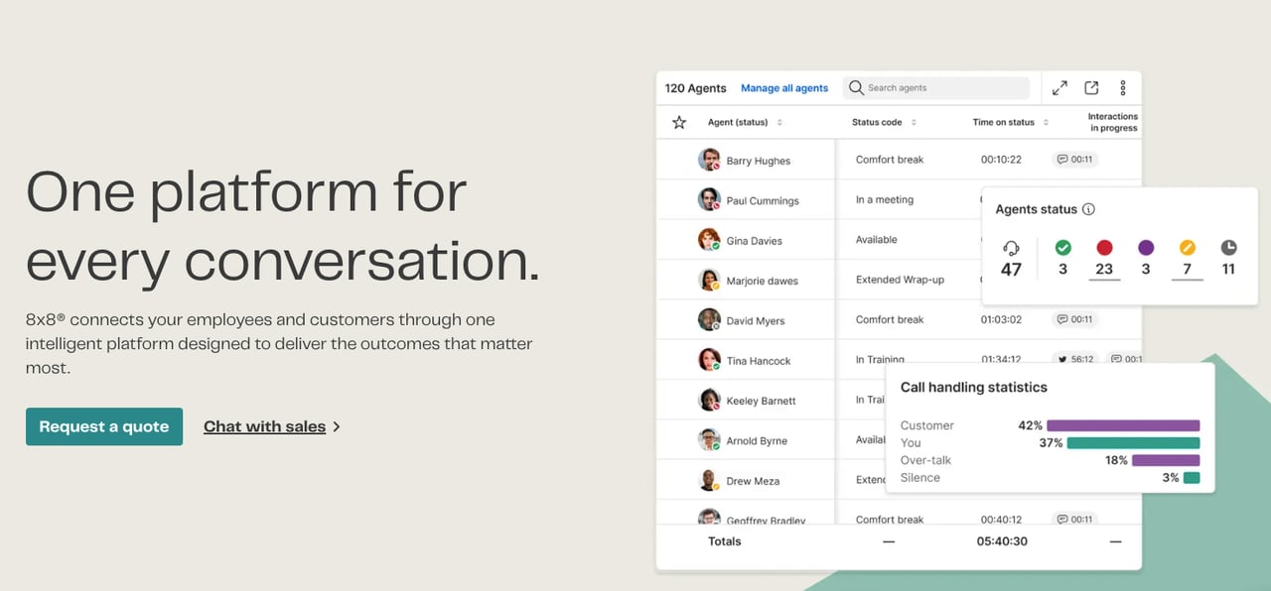The width and height of the screenshot is (1271, 591).
Task: Focus the Search agents field
Action: point(936,88)
